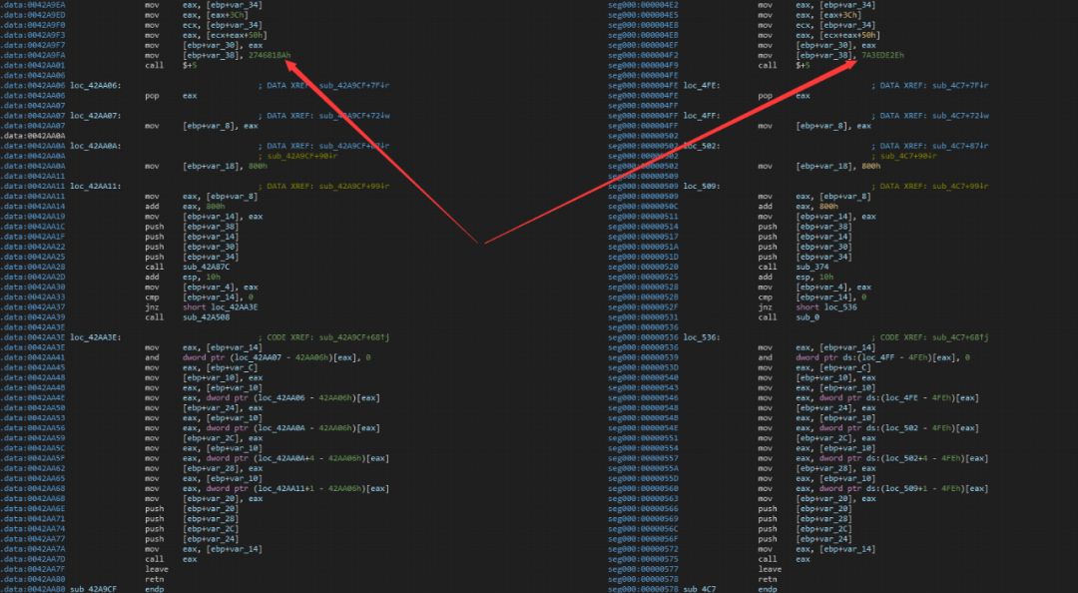
Task: Click the sub_42A9CF endp function name
Action: point(94,590)
